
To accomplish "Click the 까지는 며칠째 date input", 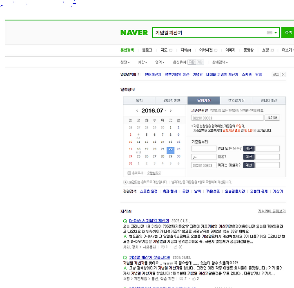I will tap(204, 165).
